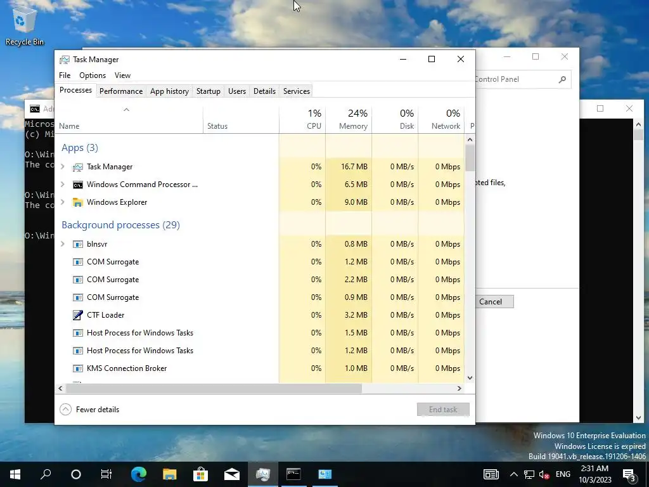The image size is (649, 487).
Task: Sort by the Status column header
Action: pos(241,120)
